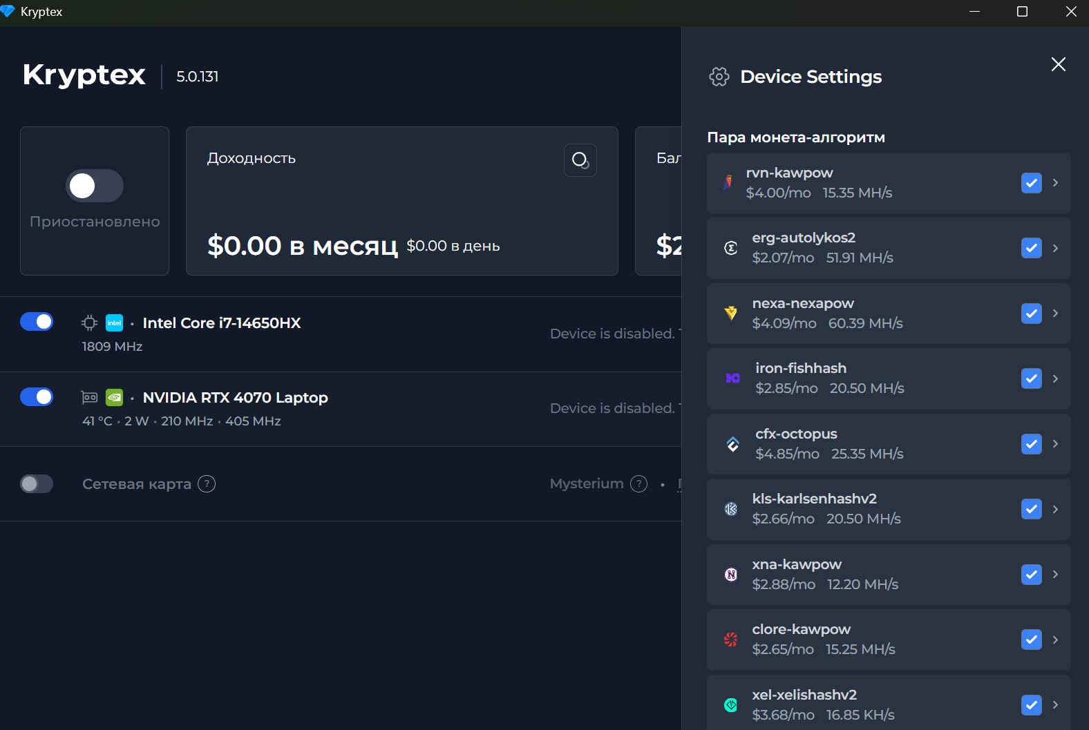Click the GPU card icon

(89, 397)
